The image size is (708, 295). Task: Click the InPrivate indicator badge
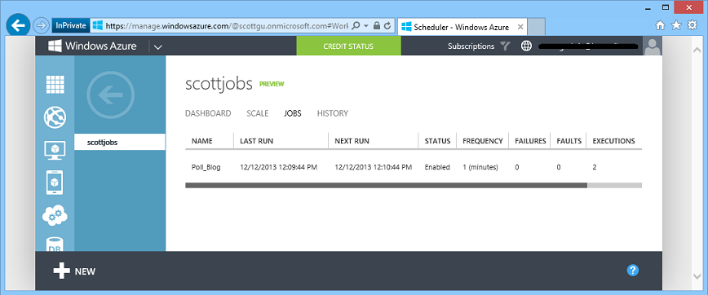coord(71,26)
